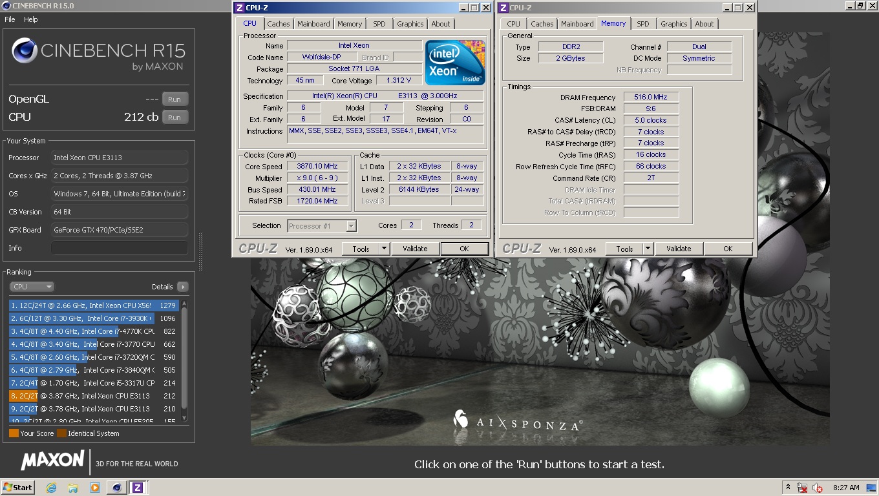Open the Cinebench Help menu

pyautogui.click(x=31, y=19)
